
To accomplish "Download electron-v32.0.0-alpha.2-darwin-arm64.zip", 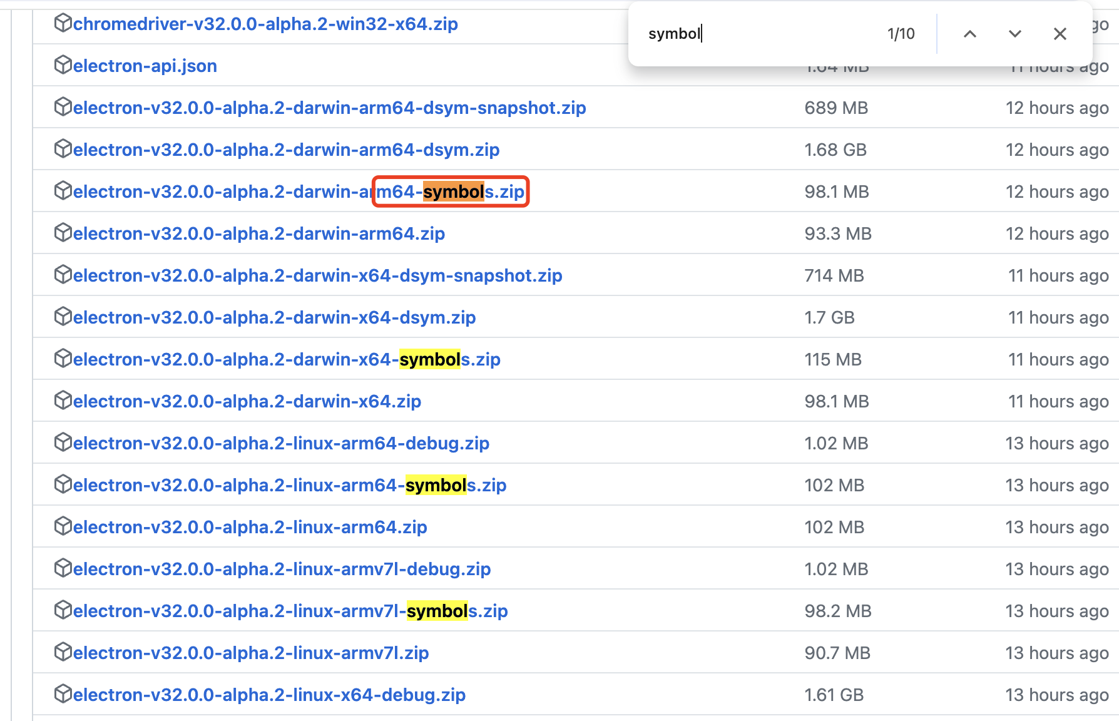I will coord(259,233).
